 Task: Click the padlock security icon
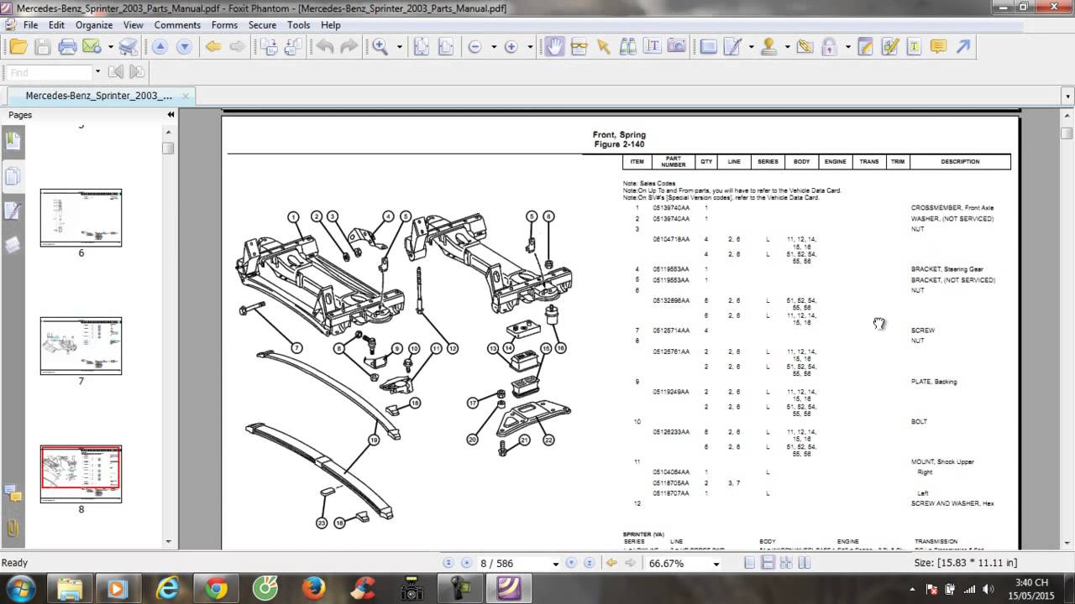(830, 47)
